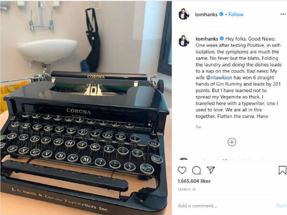
Task: Open the @ritawilson mention link
Action: coord(219,77)
